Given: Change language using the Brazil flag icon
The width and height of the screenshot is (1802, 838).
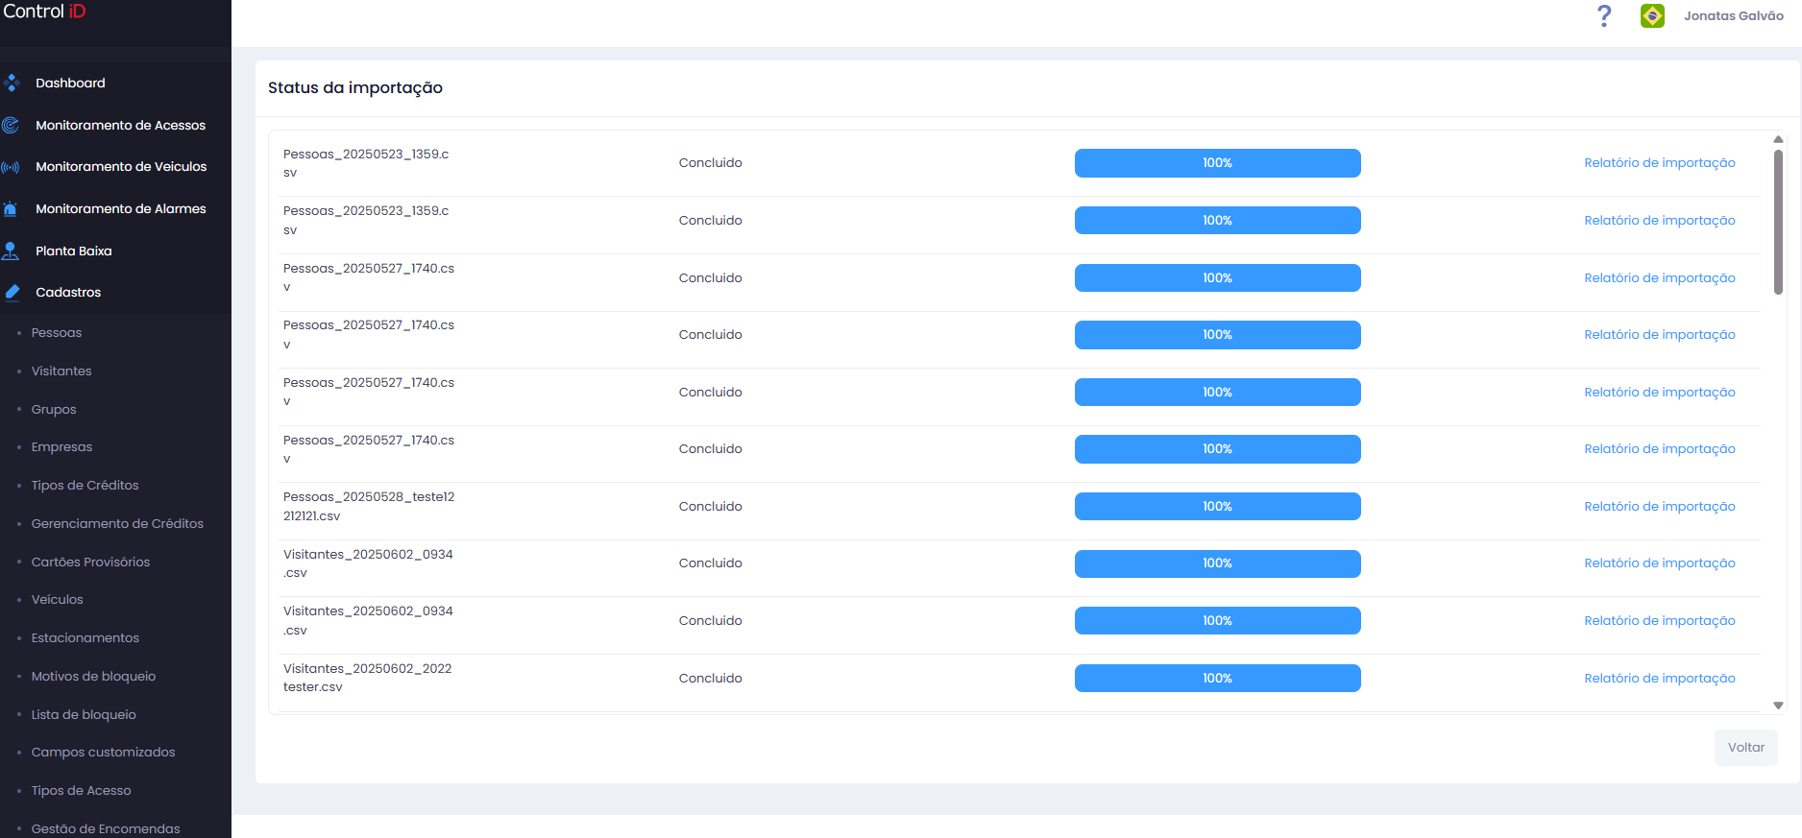Looking at the screenshot, I should (1652, 15).
